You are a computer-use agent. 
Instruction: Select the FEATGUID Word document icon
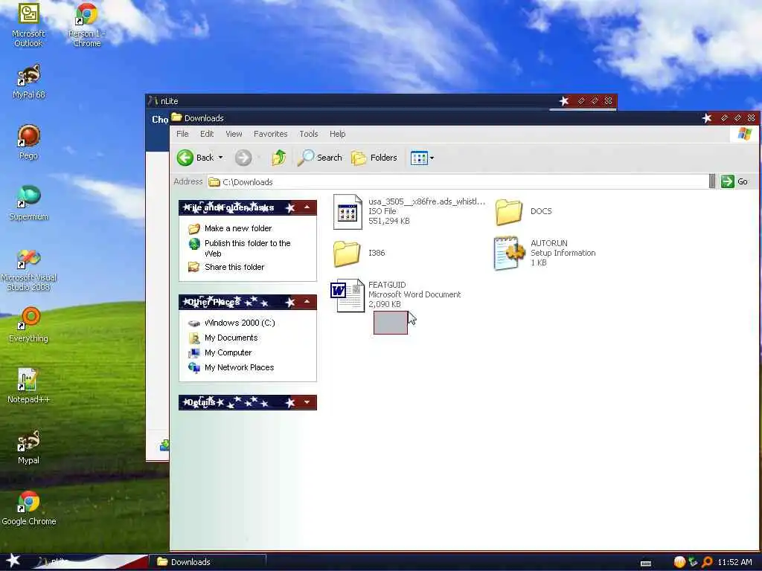pyautogui.click(x=348, y=295)
